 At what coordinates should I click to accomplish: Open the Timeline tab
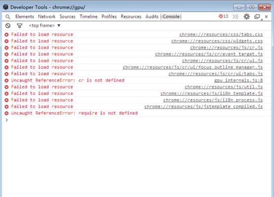click(x=89, y=17)
